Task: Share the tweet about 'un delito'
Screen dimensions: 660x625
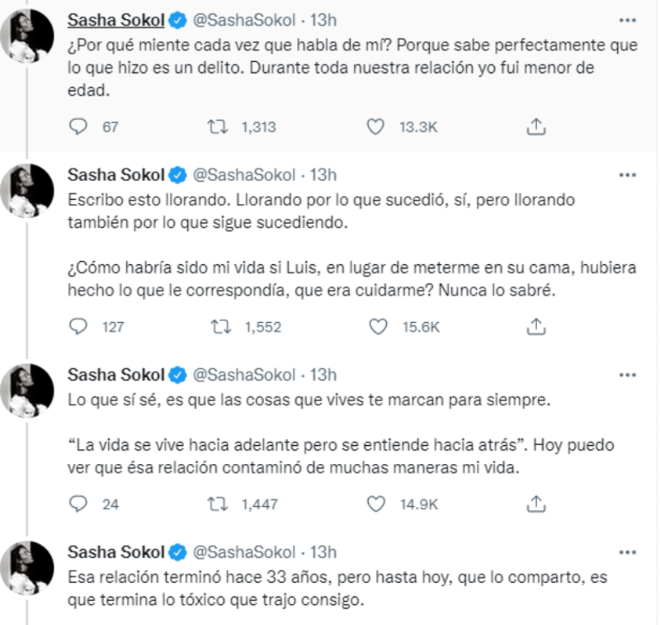Action: tap(536, 126)
